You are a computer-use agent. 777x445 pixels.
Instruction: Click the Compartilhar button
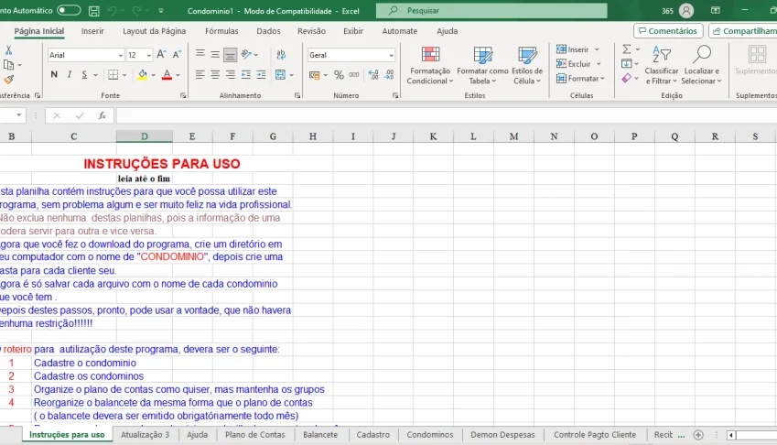(x=743, y=31)
